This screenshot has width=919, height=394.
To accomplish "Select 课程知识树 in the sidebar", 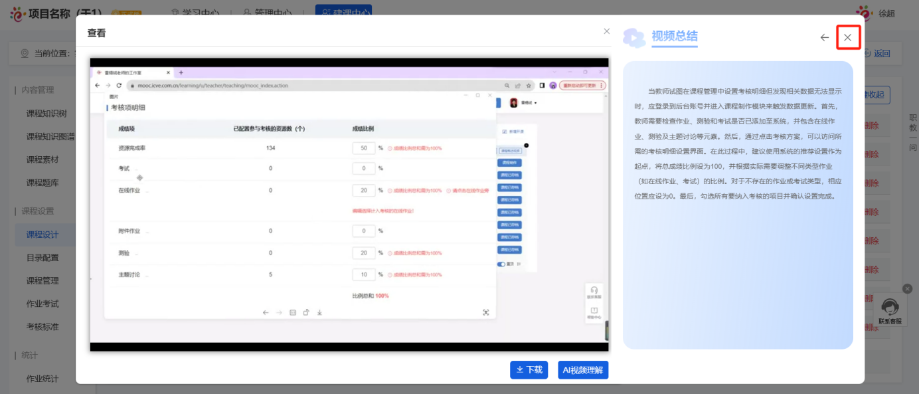I will tap(46, 114).
